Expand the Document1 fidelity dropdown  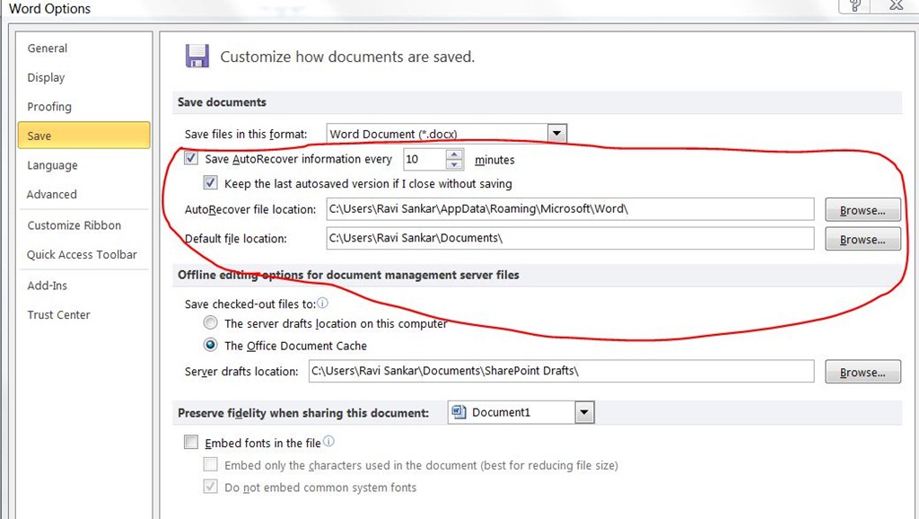[584, 412]
